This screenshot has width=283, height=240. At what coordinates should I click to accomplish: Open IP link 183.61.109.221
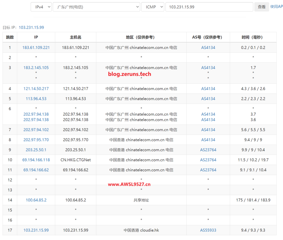coord(36,48)
